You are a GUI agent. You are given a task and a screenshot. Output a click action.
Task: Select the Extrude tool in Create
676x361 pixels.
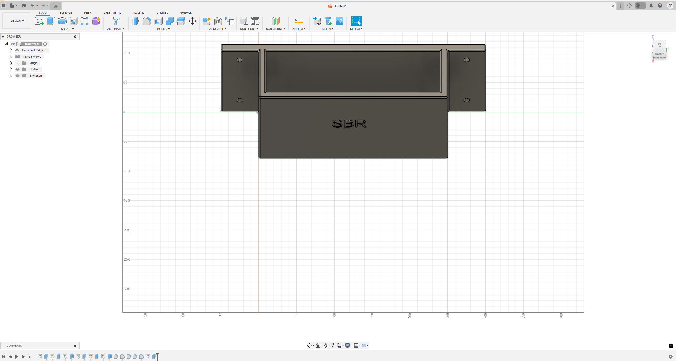coord(51,21)
